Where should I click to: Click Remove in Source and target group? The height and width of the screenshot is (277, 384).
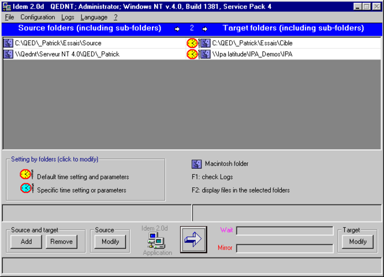(x=61, y=242)
